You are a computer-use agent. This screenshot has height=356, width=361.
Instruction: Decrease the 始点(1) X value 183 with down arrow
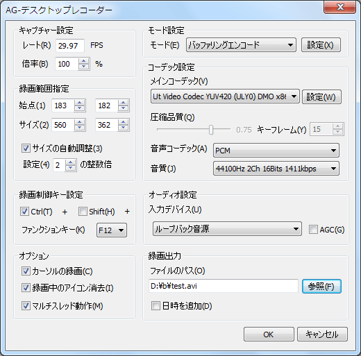pyautogui.click(x=79, y=108)
